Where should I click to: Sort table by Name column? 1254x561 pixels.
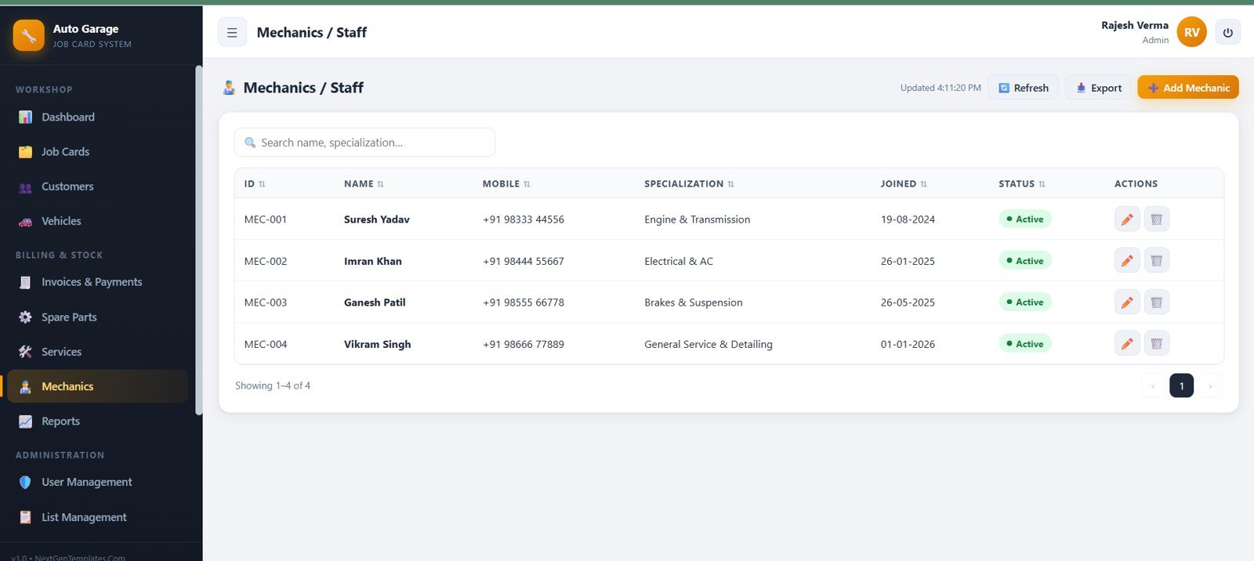coord(364,184)
